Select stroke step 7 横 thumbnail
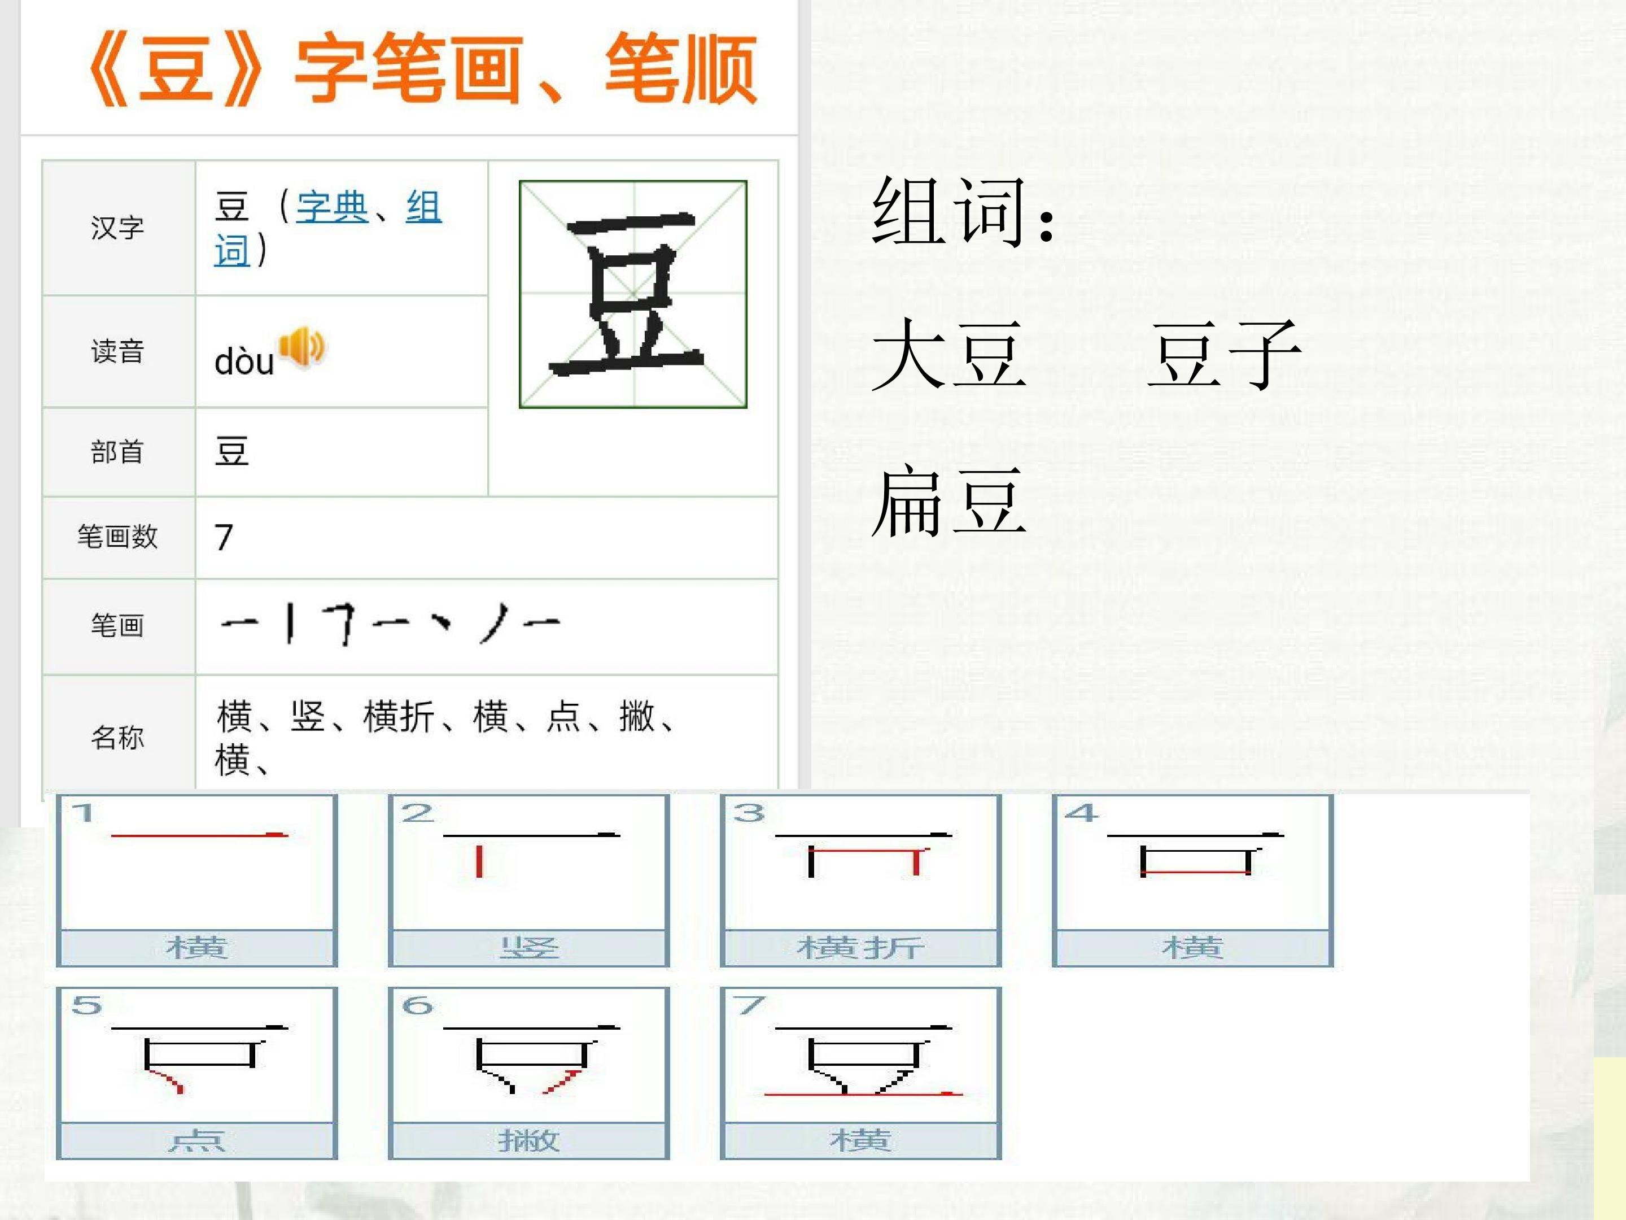This screenshot has height=1220, width=1626. [861, 1073]
